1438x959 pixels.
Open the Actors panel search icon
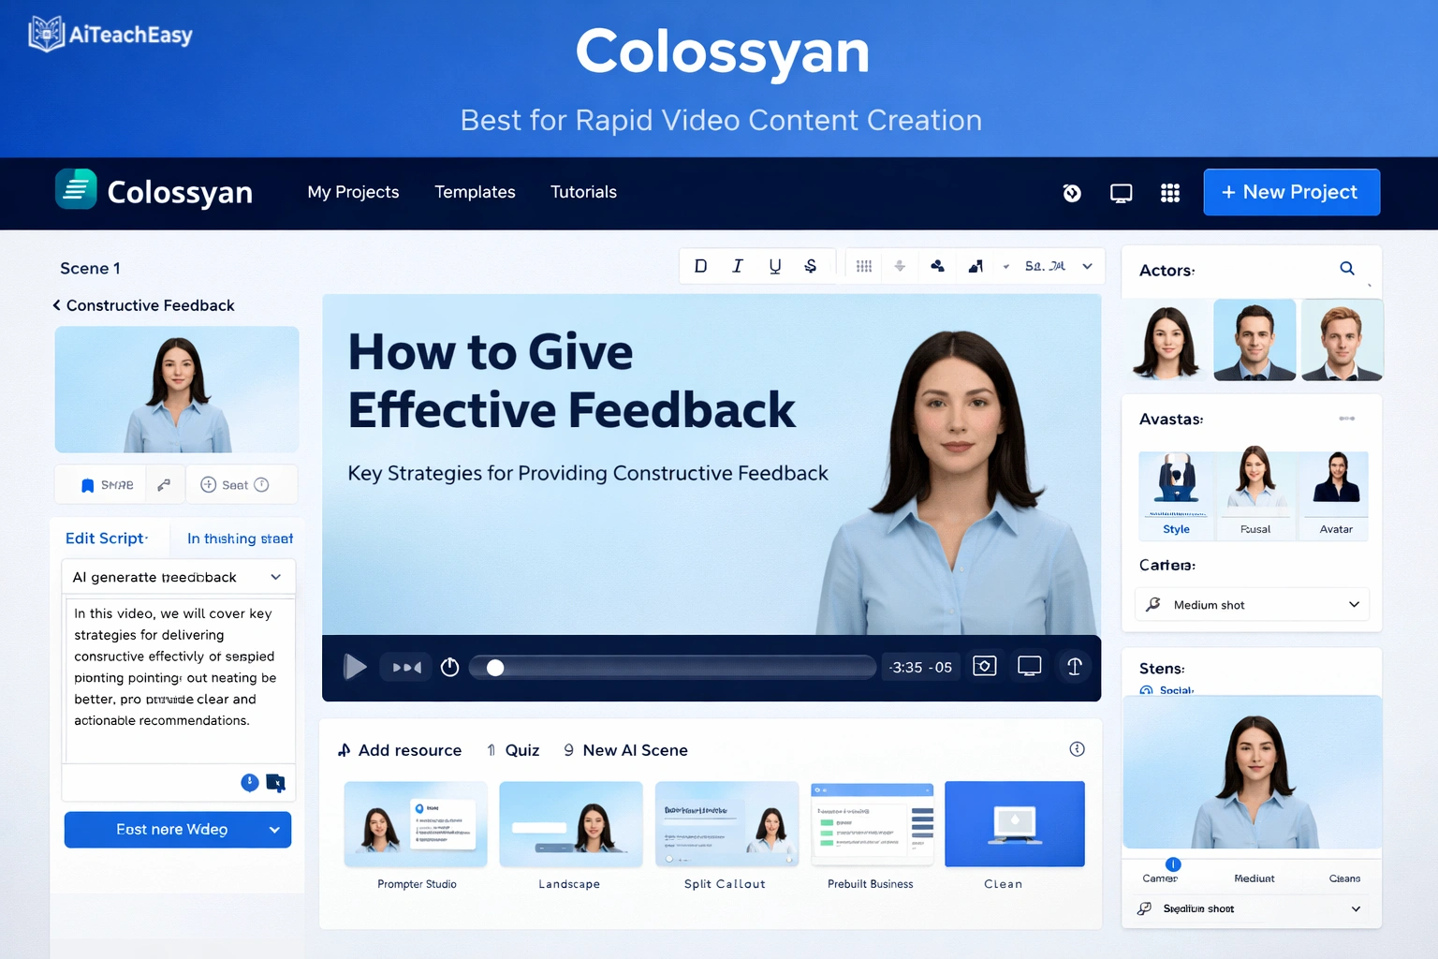tap(1347, 269)
